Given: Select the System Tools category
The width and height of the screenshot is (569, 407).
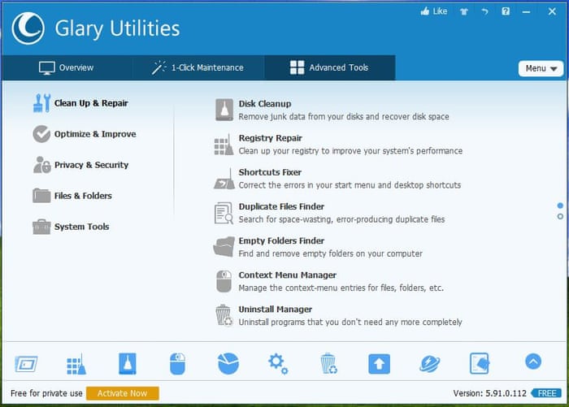Looking at the screenshot, I should point(80,227).
